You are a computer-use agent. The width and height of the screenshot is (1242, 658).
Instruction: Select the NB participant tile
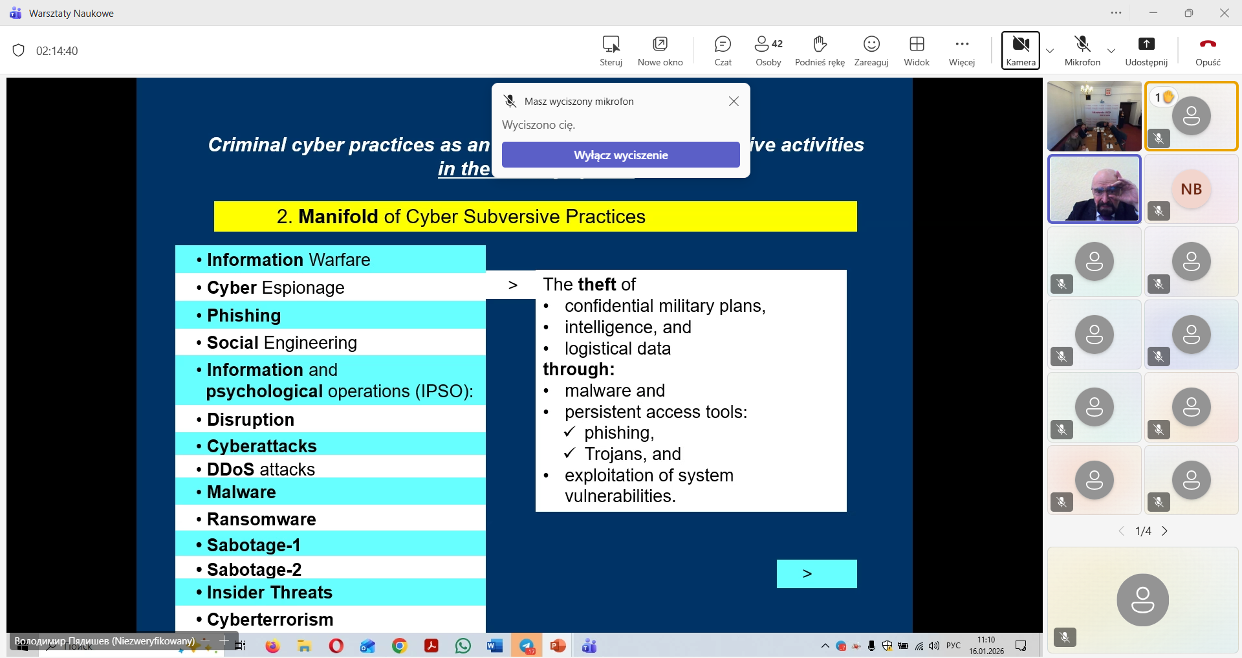[x=1191, y=190]
